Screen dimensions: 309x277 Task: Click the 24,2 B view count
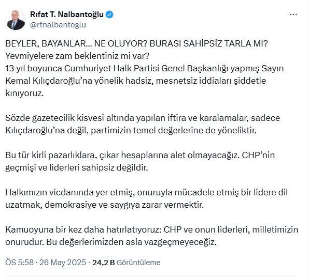(104, 263)
